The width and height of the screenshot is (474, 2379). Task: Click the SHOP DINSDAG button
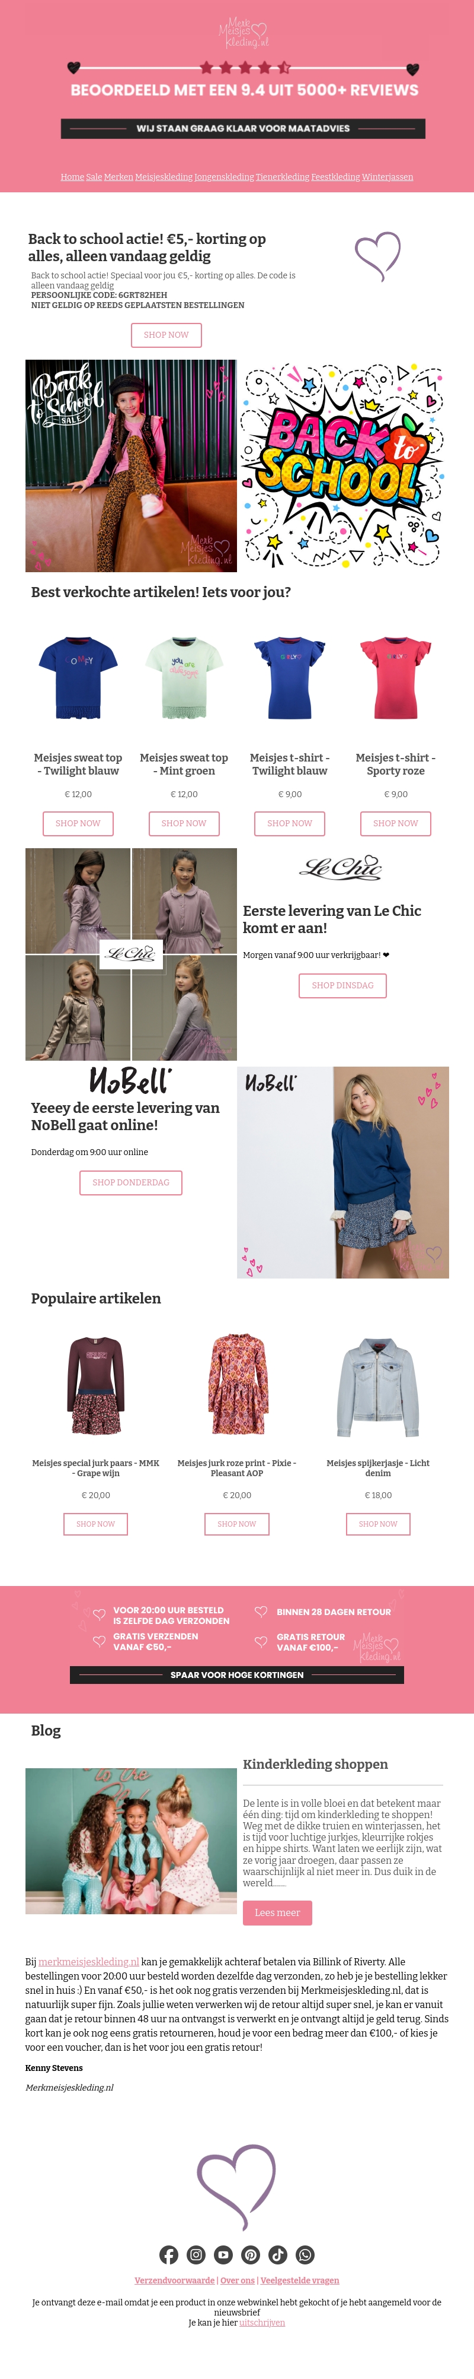coord(342,985)
